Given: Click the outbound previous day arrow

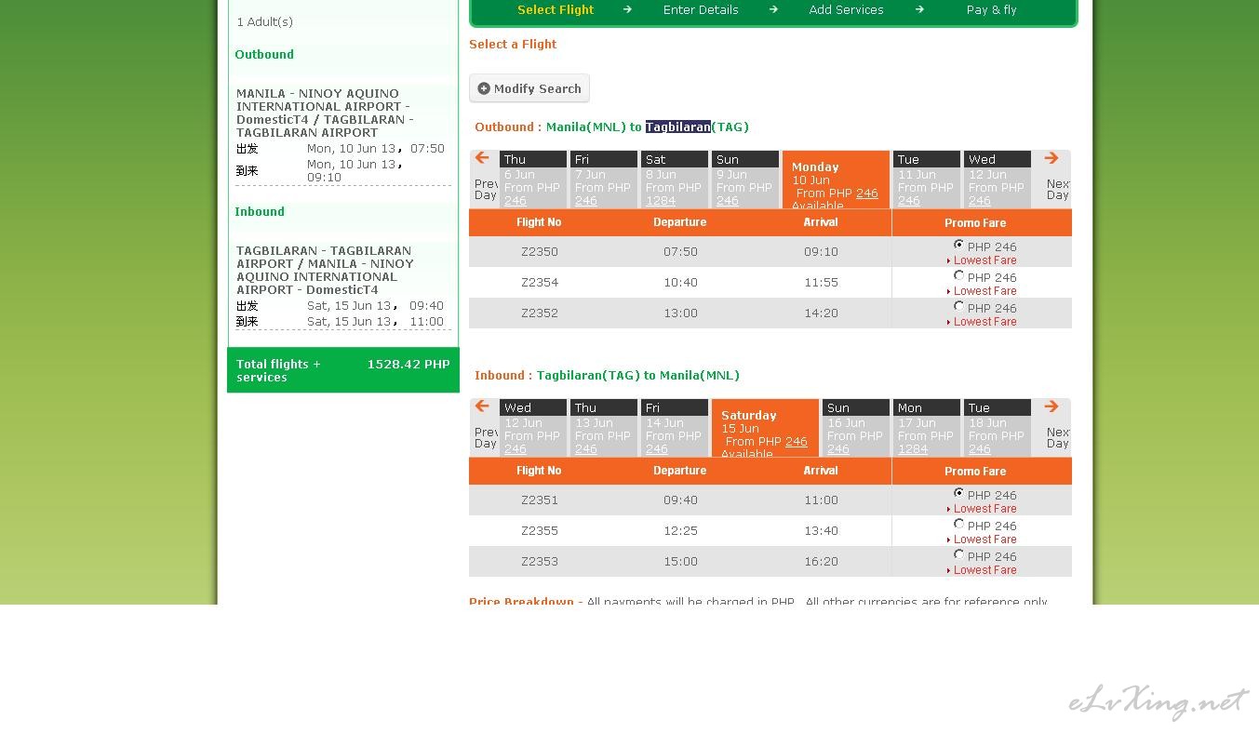Looking at the screenshot, I should click(x=482, y=158).
